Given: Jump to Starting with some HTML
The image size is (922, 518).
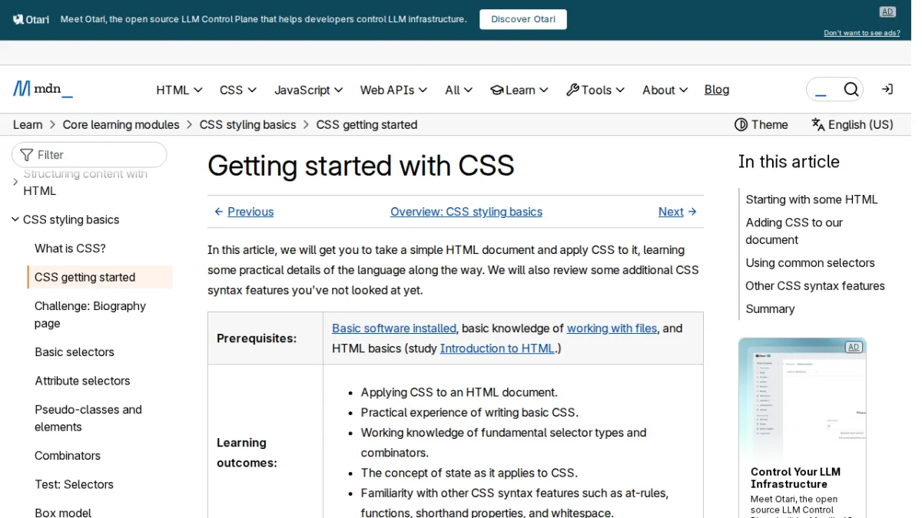Looking at the screenshot, I should [811, 200].
